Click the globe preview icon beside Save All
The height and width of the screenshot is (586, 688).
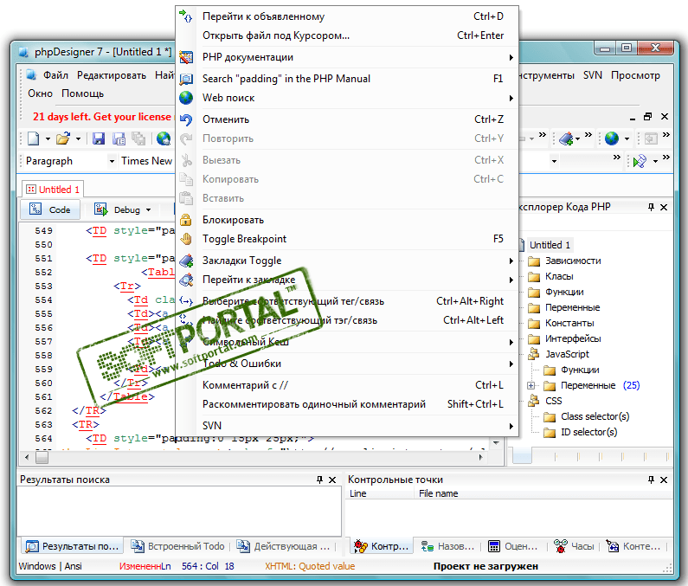coord(164,138)
